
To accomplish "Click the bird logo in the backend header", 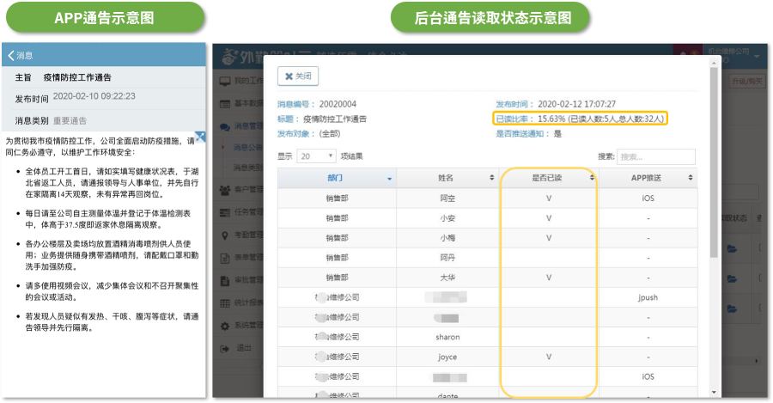I will tap(229, 57).
